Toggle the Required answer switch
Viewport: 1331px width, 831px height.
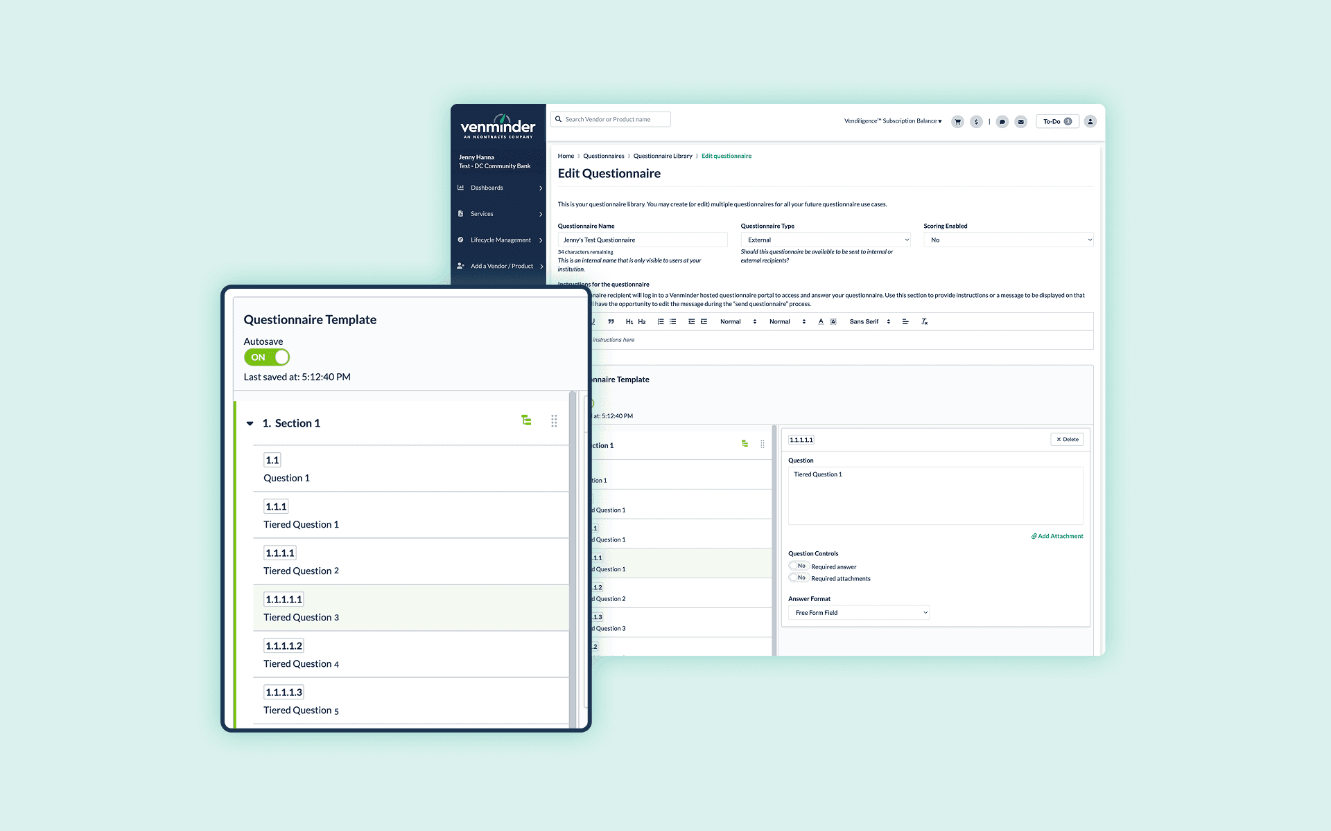point(798,566)
